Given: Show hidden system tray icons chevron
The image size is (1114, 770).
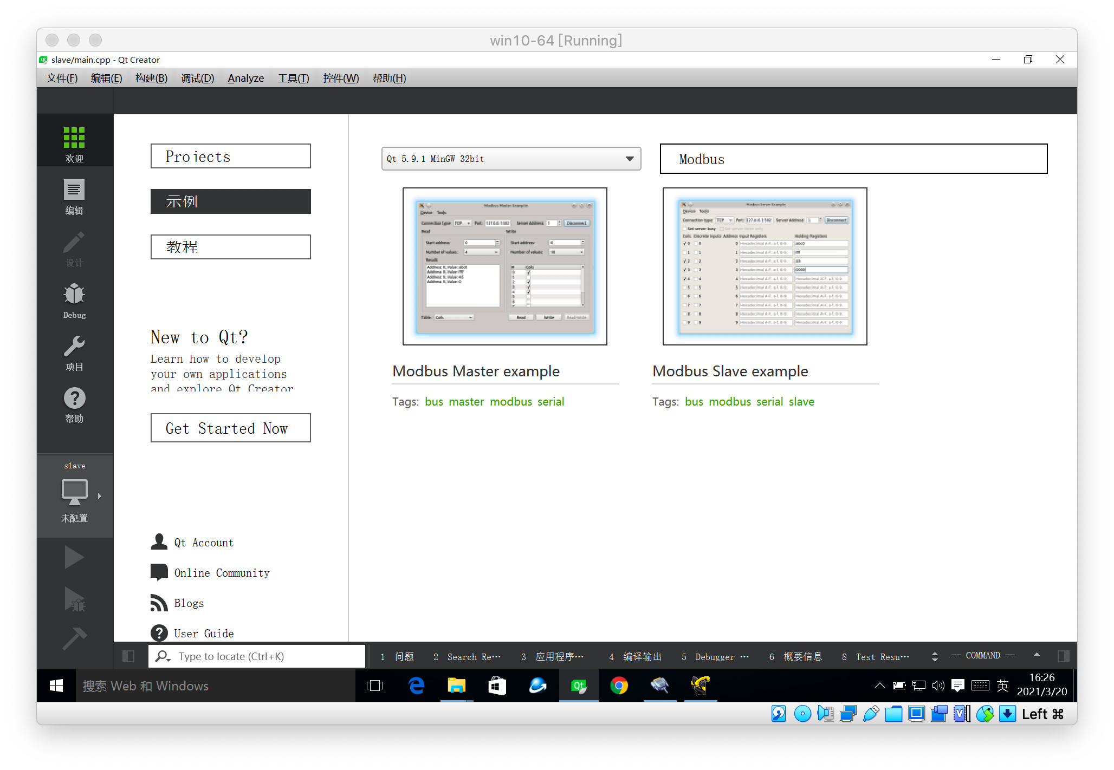Looking at the screenshot, I should click(880, 686).
